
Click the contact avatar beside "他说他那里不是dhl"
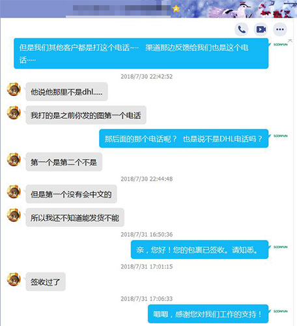coord(14,89)
